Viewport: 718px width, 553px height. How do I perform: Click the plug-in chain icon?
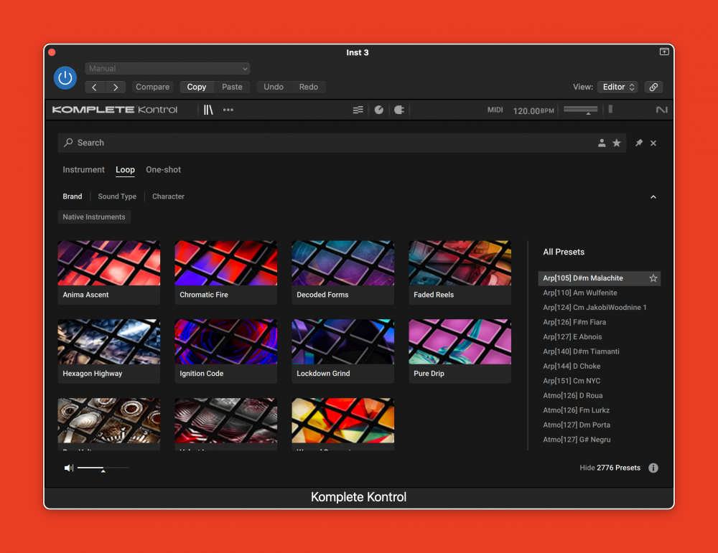click(398, 110)
